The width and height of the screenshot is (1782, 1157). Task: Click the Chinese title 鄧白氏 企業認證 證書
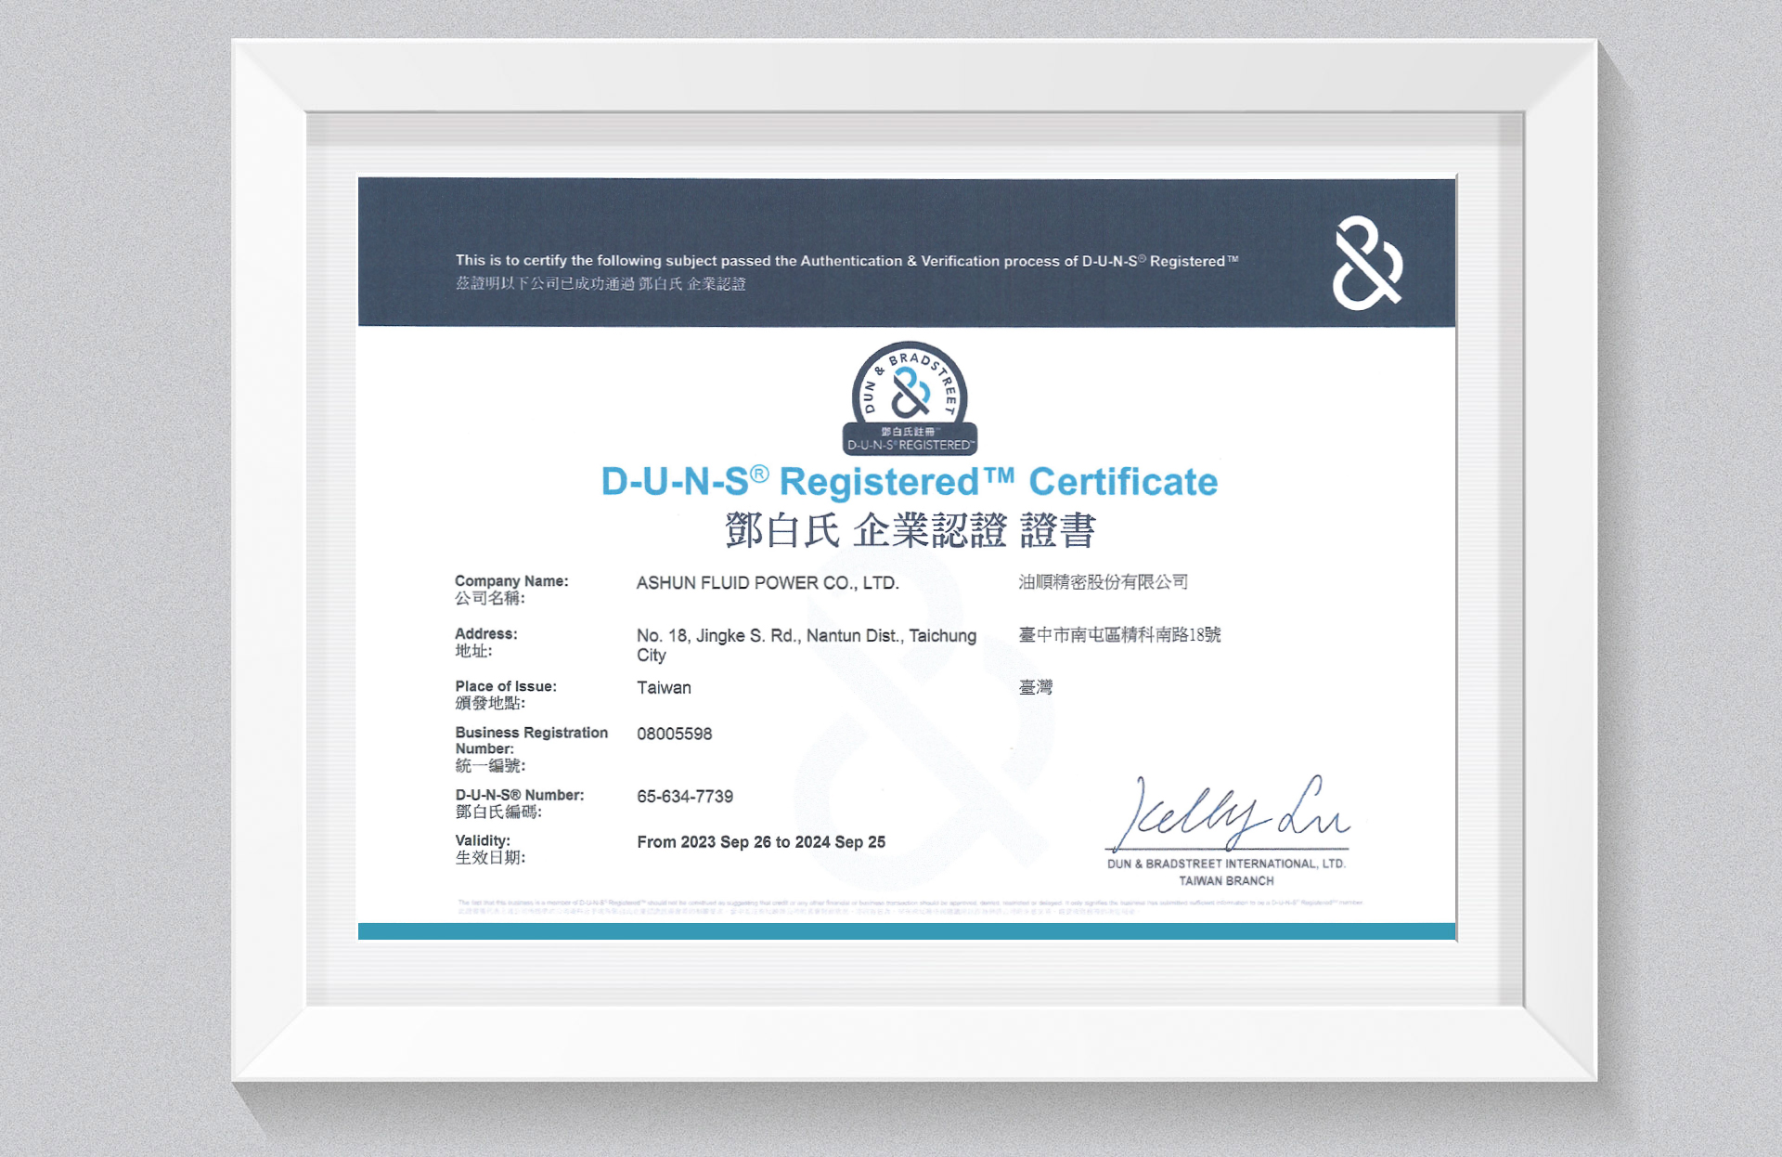910,530
